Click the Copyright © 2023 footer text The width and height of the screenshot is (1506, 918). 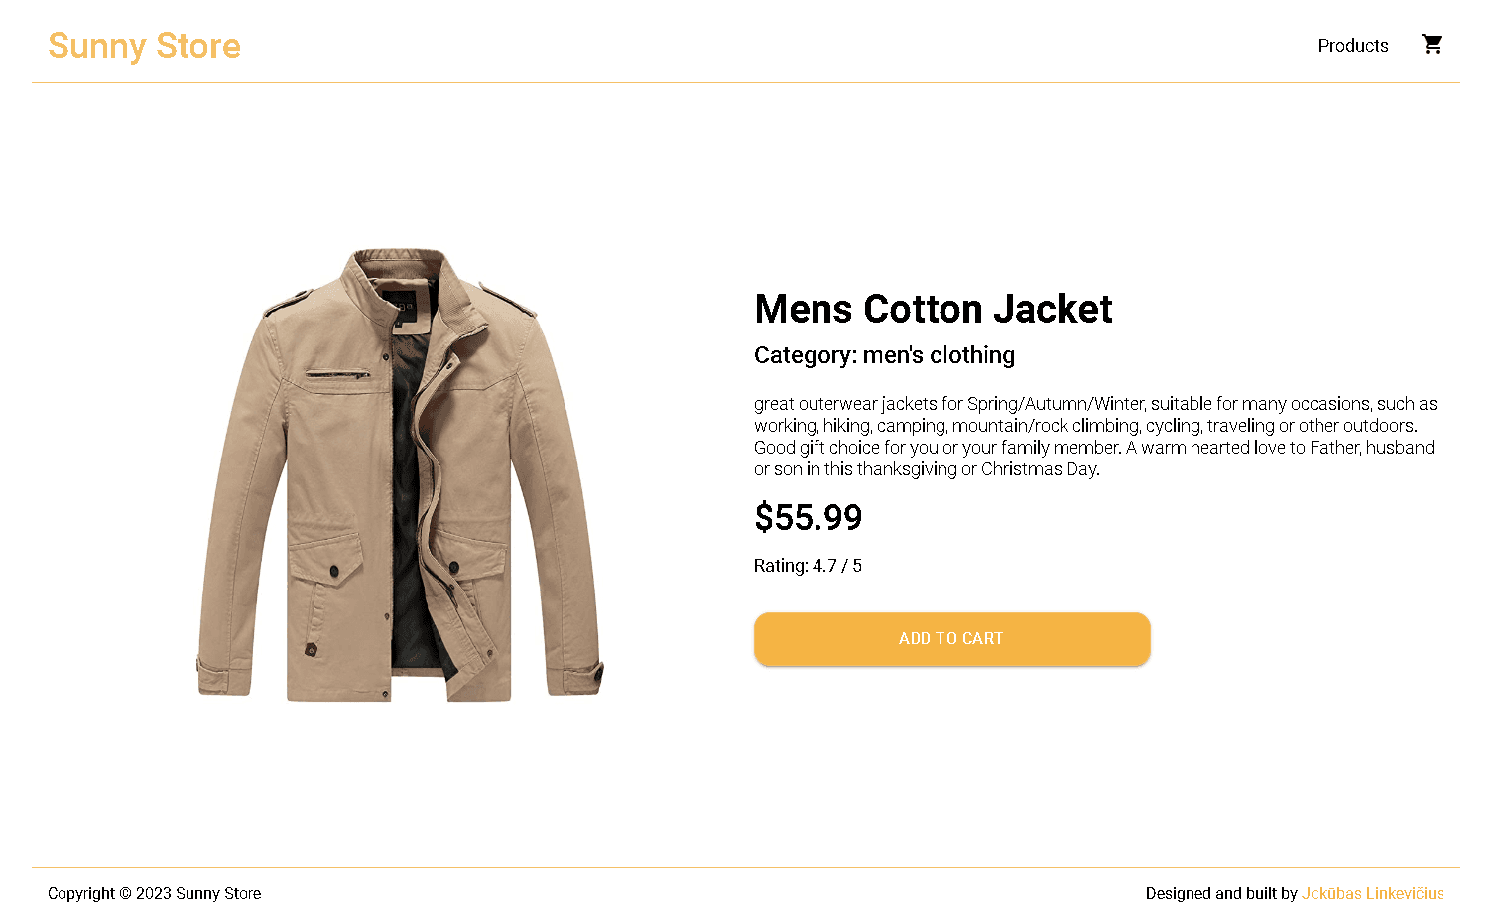pyautogui.click(x=154, y=893)
